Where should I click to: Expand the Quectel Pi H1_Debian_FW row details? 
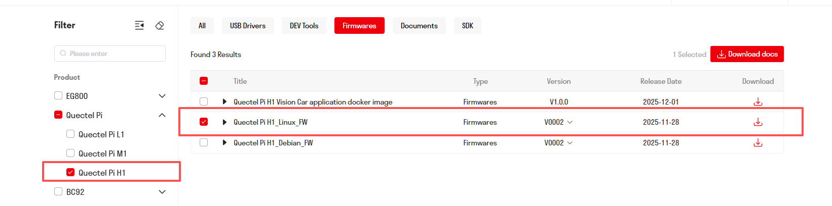point(224,143)
